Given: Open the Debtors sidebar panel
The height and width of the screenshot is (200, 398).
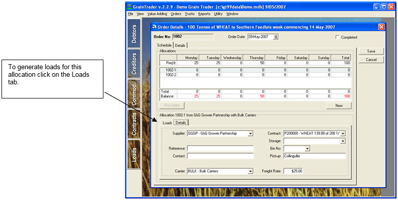Looking at the screenshot, I should 134,33.
